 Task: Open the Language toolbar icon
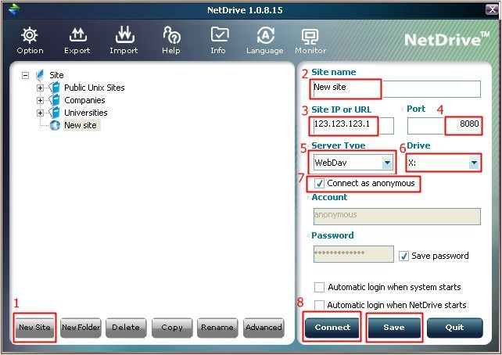click(x=265, y=35)
